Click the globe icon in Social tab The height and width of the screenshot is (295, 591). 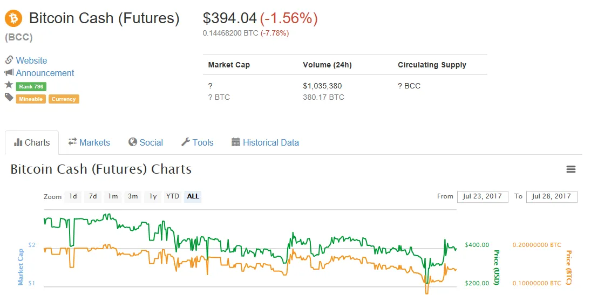pyautogui.click(x=133, y=142)
